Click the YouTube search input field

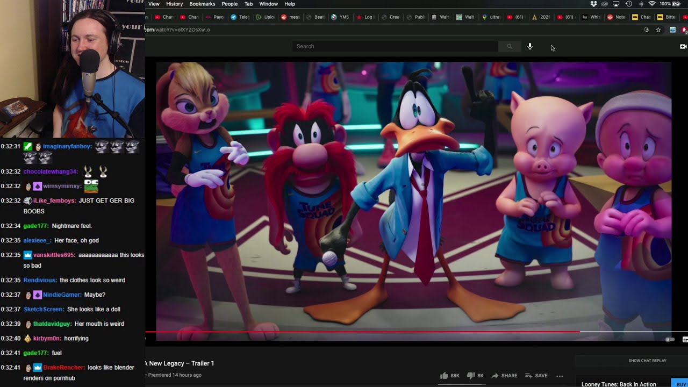point(395,46)
